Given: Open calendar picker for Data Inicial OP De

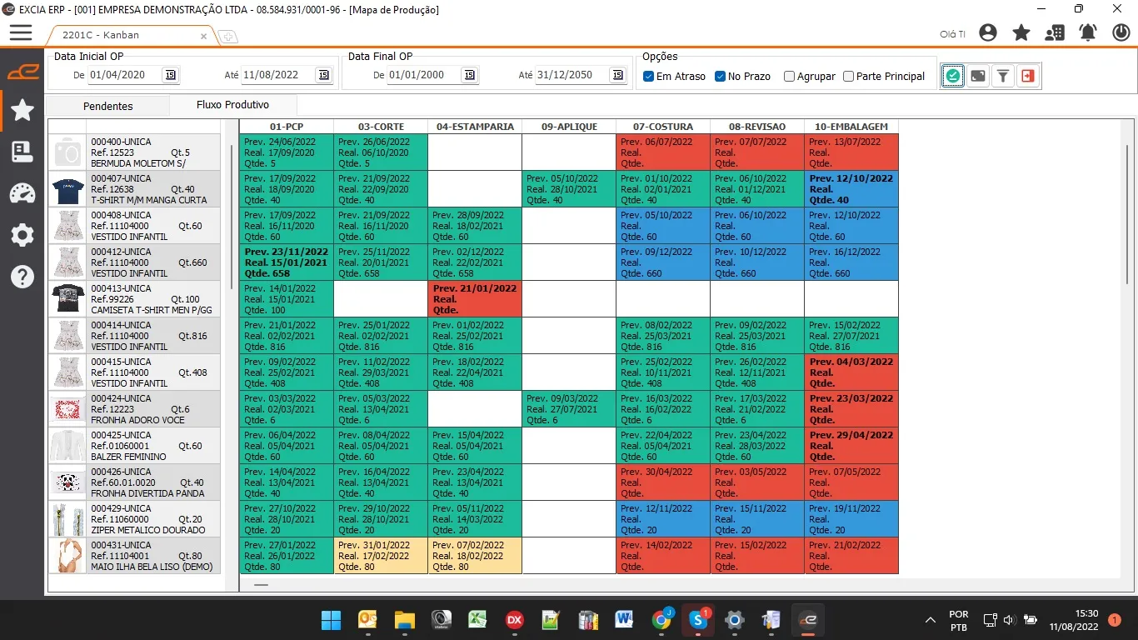Looking at the screenshot, I should pyautogui.click(x=170, y=75).
